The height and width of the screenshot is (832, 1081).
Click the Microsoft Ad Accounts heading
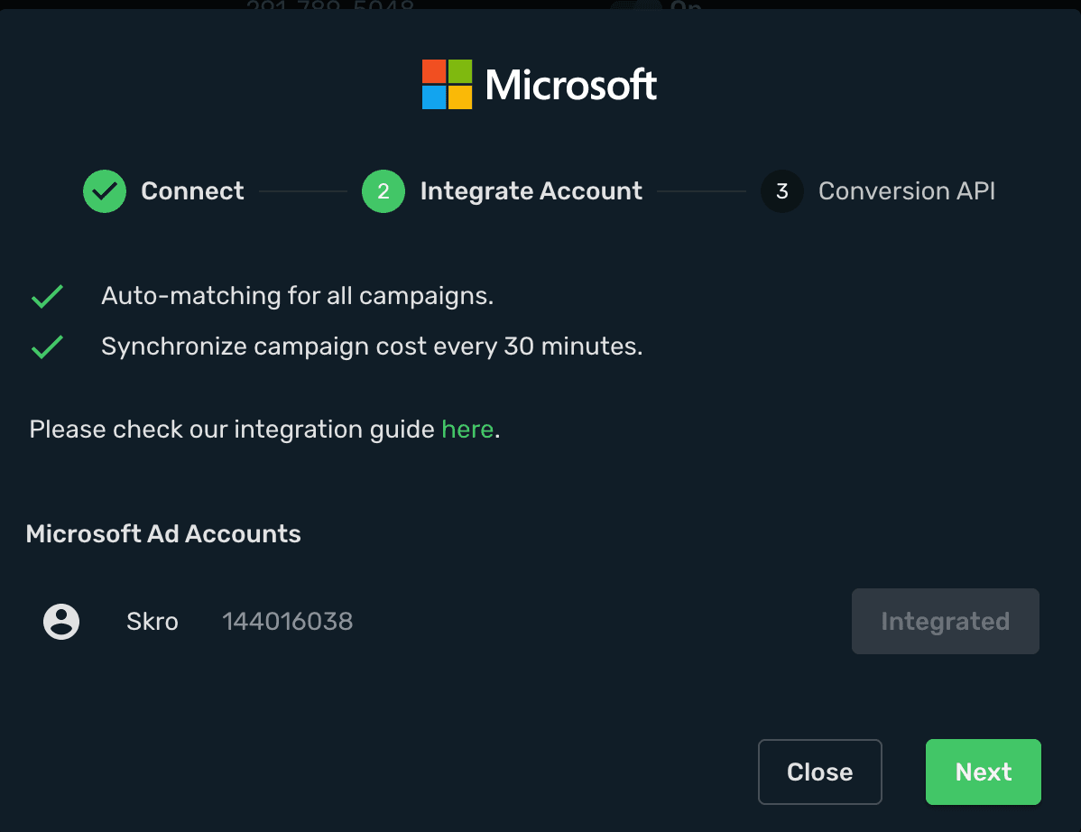[163, 534]
